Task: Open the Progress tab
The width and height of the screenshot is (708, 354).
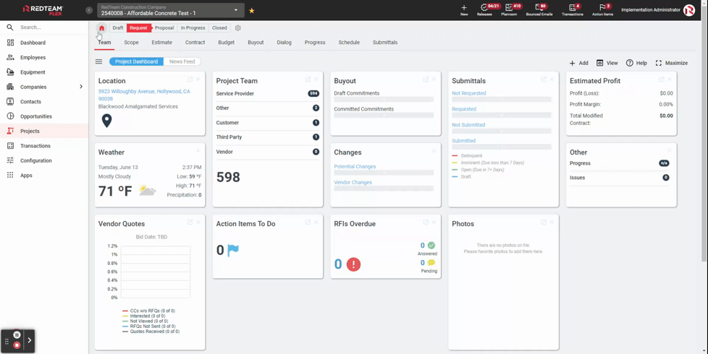Action: (315, 43)
